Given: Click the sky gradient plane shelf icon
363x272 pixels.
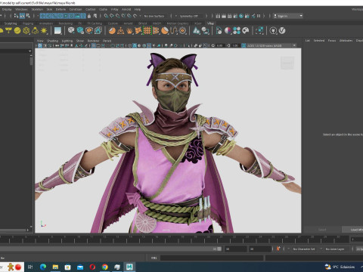Looking at the screenshot, I should click(x=57, y=31).
